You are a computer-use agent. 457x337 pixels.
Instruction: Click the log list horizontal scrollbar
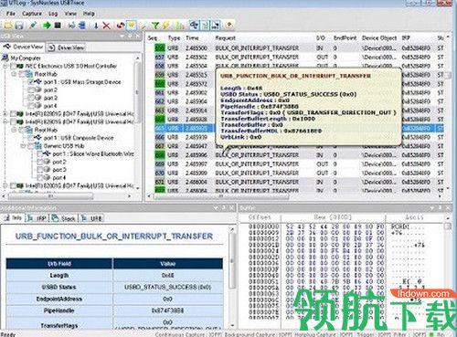(221, 196)
